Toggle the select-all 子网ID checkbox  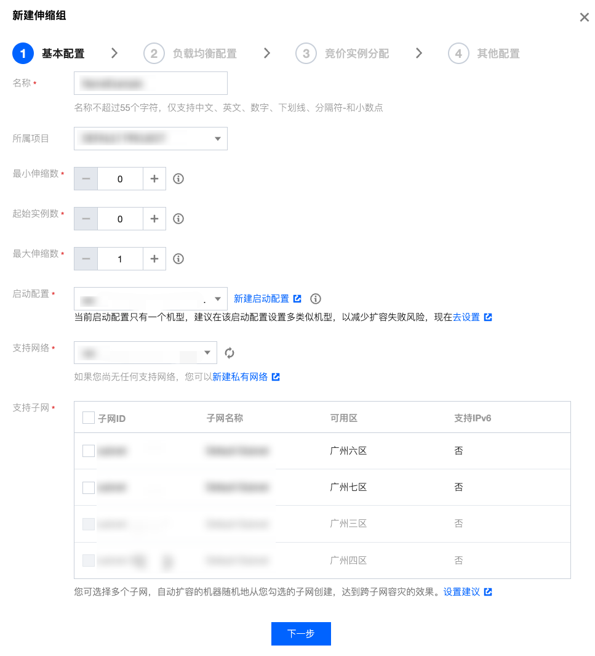click(x=89, y=418)
